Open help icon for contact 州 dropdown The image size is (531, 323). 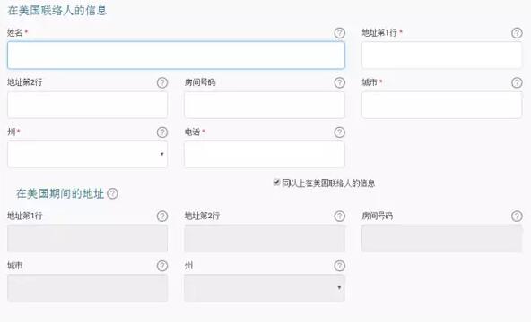coord(162,132)
